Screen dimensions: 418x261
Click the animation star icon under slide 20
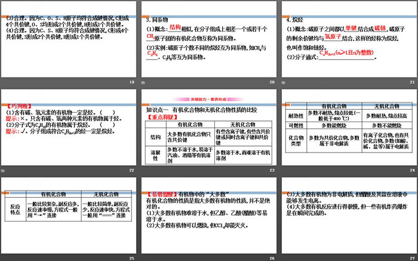coord(143,83)
